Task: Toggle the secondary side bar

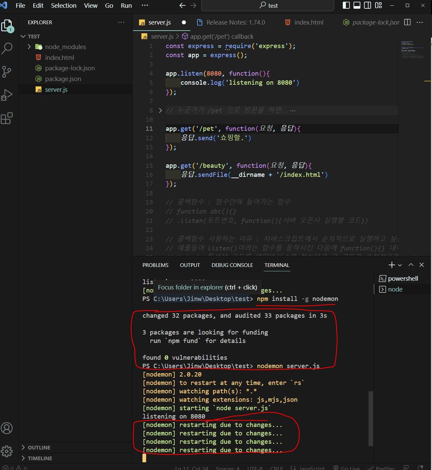Action: 368,5
